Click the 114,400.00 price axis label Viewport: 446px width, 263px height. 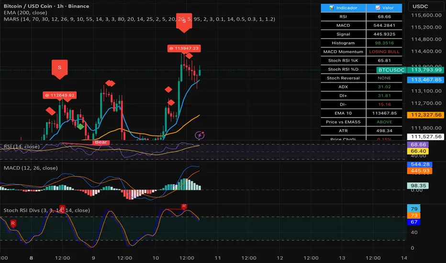[426, 52]
